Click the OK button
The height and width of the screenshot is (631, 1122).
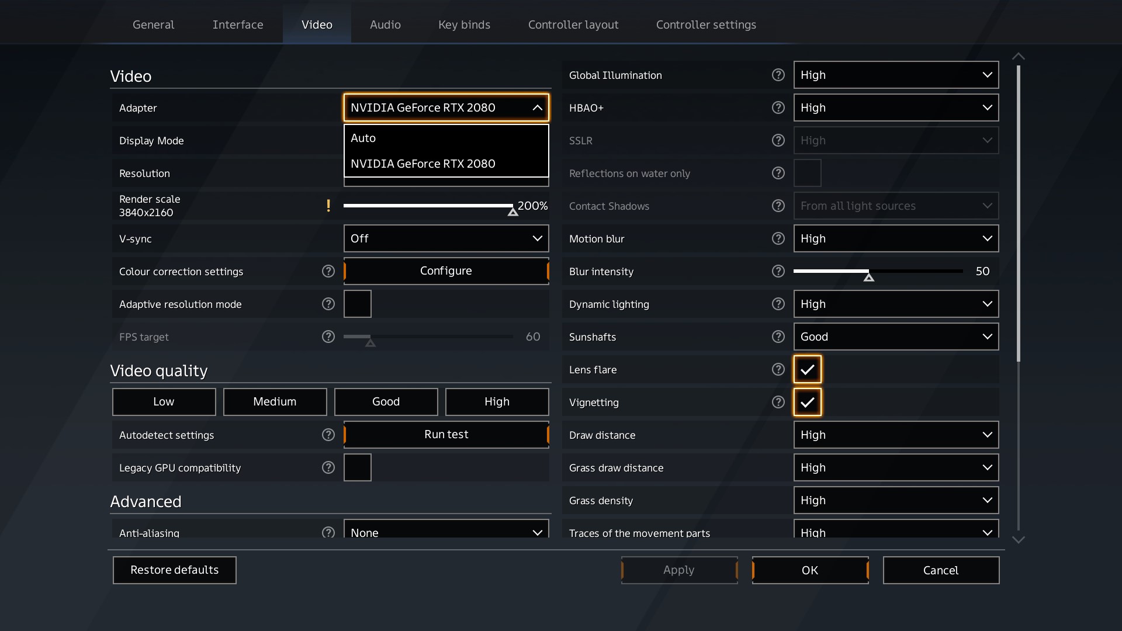811,570
